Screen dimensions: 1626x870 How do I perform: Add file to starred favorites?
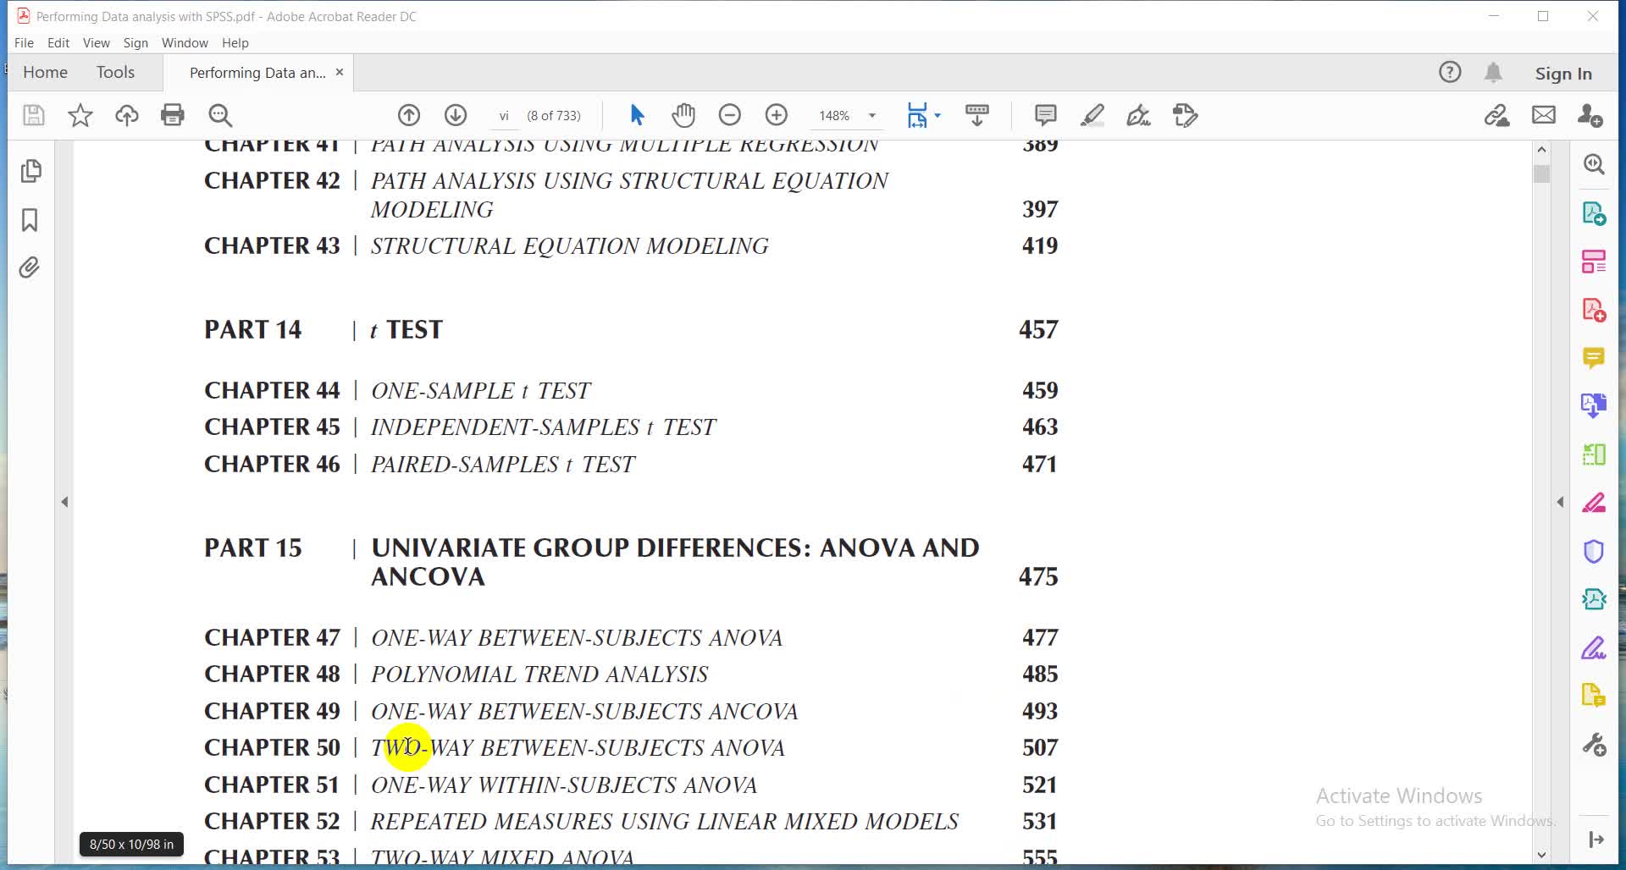pyautogui.click(x=80, y=115)
